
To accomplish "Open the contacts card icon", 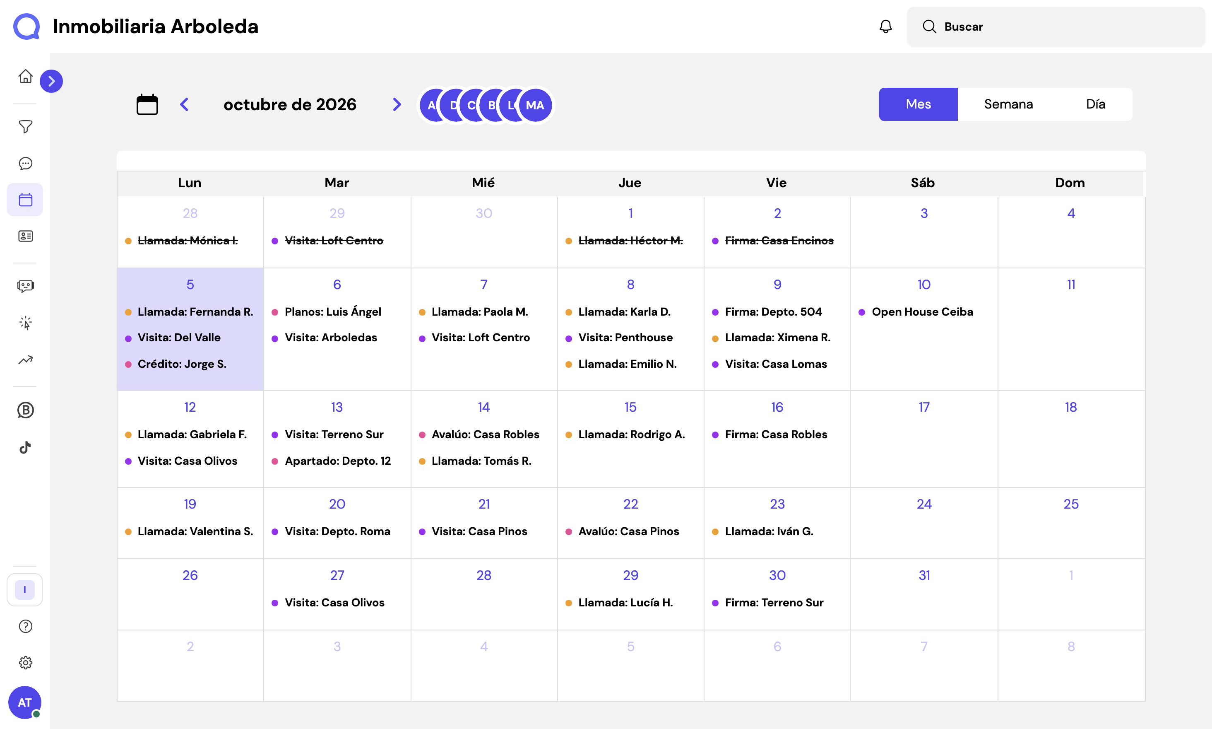I will (x=26, y=236).
